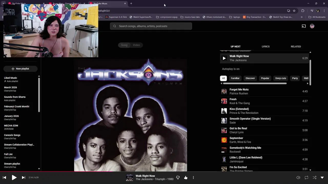328x184 pixels.
Task: Open the All Bookmarks folder
Action: click(x=317, y=17)
